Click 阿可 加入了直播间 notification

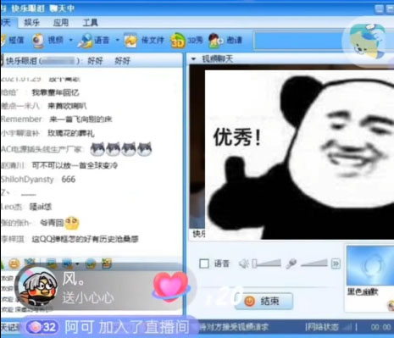point(127,327)
